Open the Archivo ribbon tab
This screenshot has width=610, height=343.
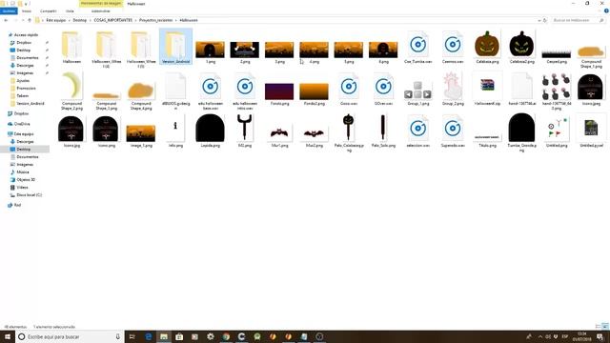pyautogui.click(x=9, y=11)
